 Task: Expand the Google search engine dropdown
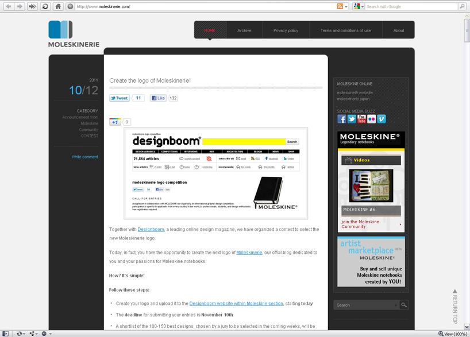click(361, 6)
